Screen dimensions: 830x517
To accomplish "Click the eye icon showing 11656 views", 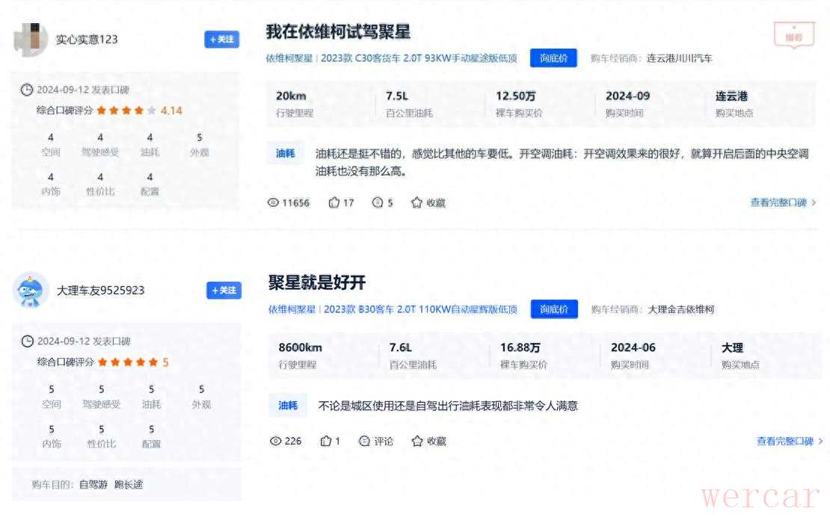I will (273, 202).
